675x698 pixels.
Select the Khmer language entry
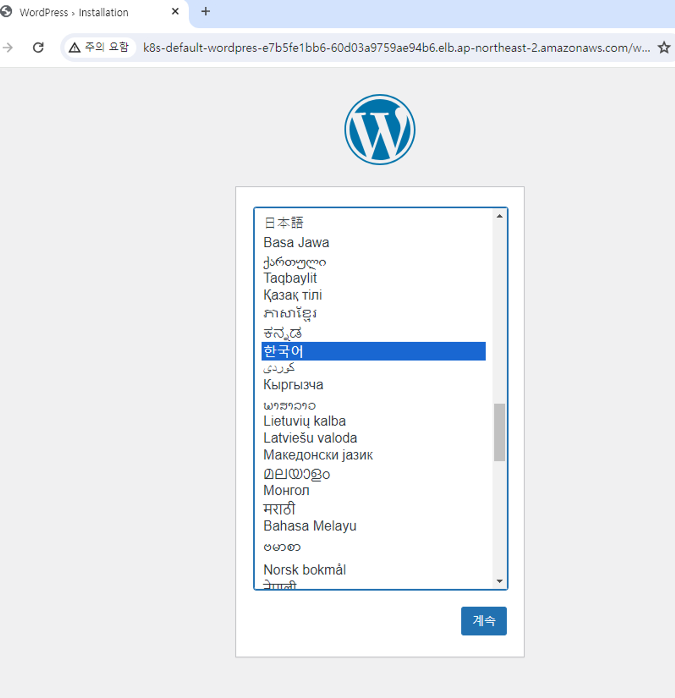pyautogui.click(x=374, y=313)
